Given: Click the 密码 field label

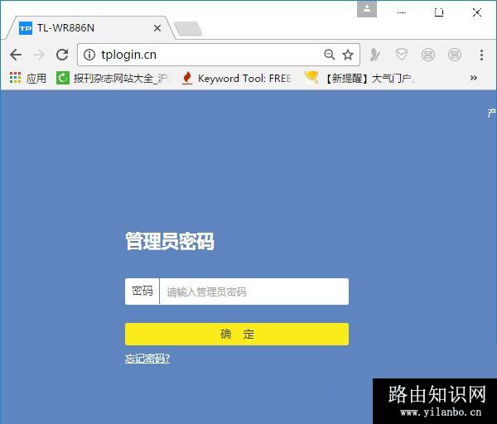Looking at the screenshot, I should [x=142, y=291].
